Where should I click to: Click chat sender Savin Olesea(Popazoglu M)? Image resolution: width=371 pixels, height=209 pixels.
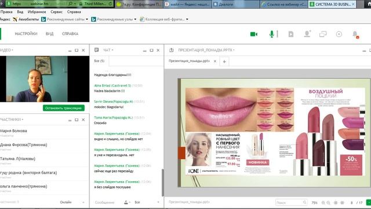(x=114, y=102)
